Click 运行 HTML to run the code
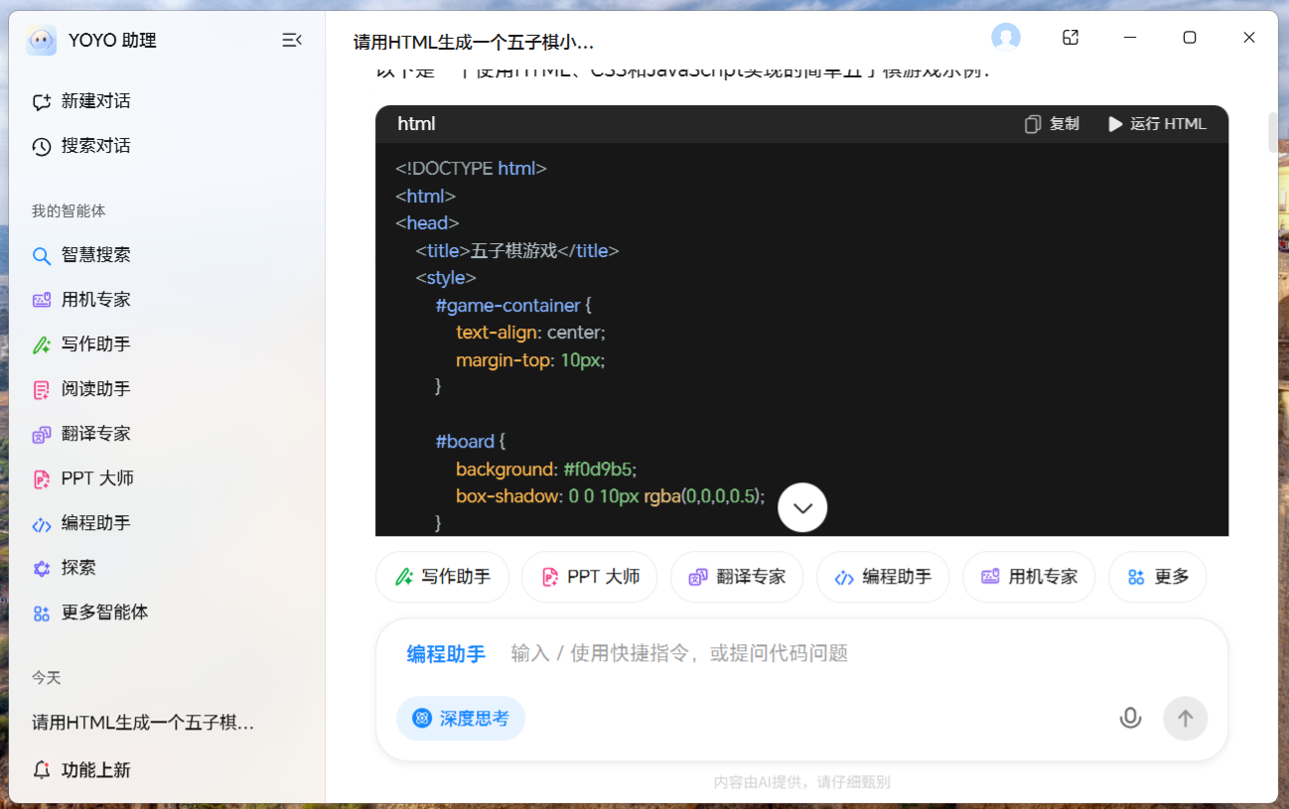The width and height of the screenshot is (1289, 809). click(x=1158, y=123)
